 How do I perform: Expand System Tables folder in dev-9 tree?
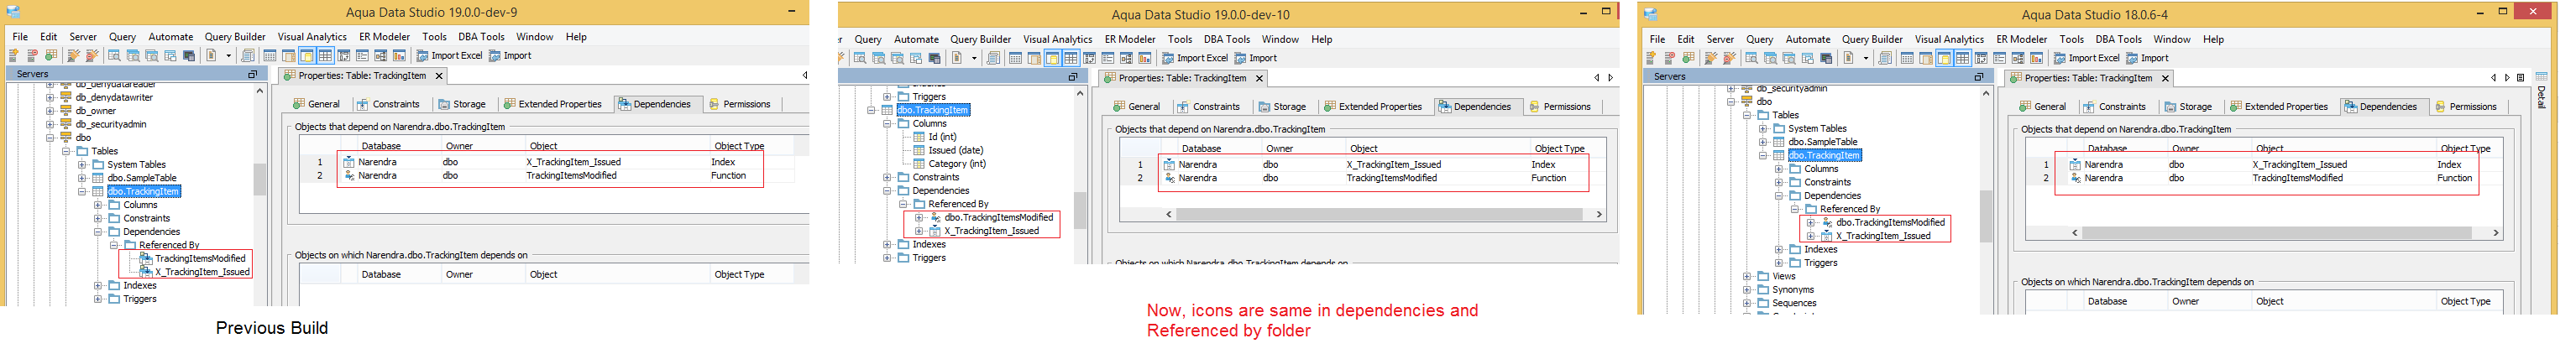click(82, 165)
